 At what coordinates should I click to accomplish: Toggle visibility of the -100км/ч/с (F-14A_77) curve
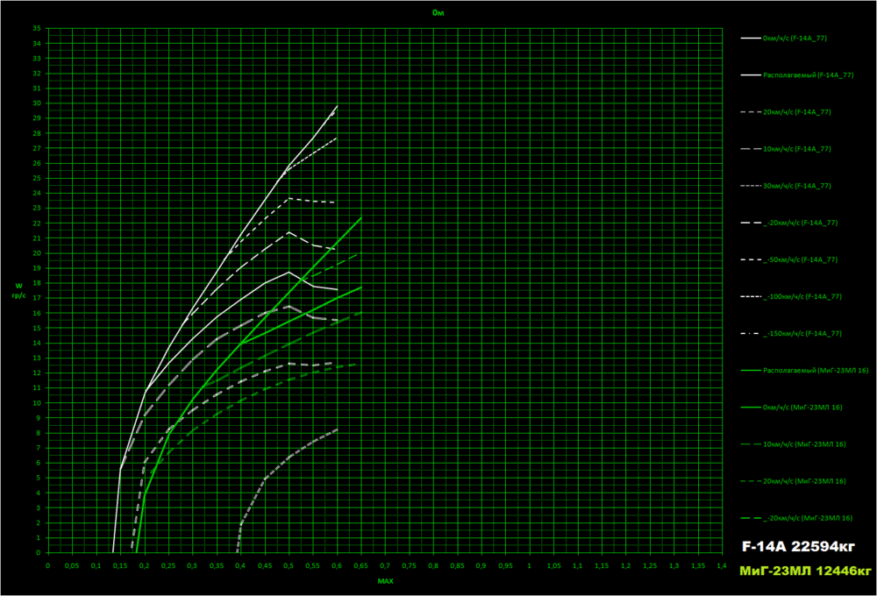click(x=802, y=295)
